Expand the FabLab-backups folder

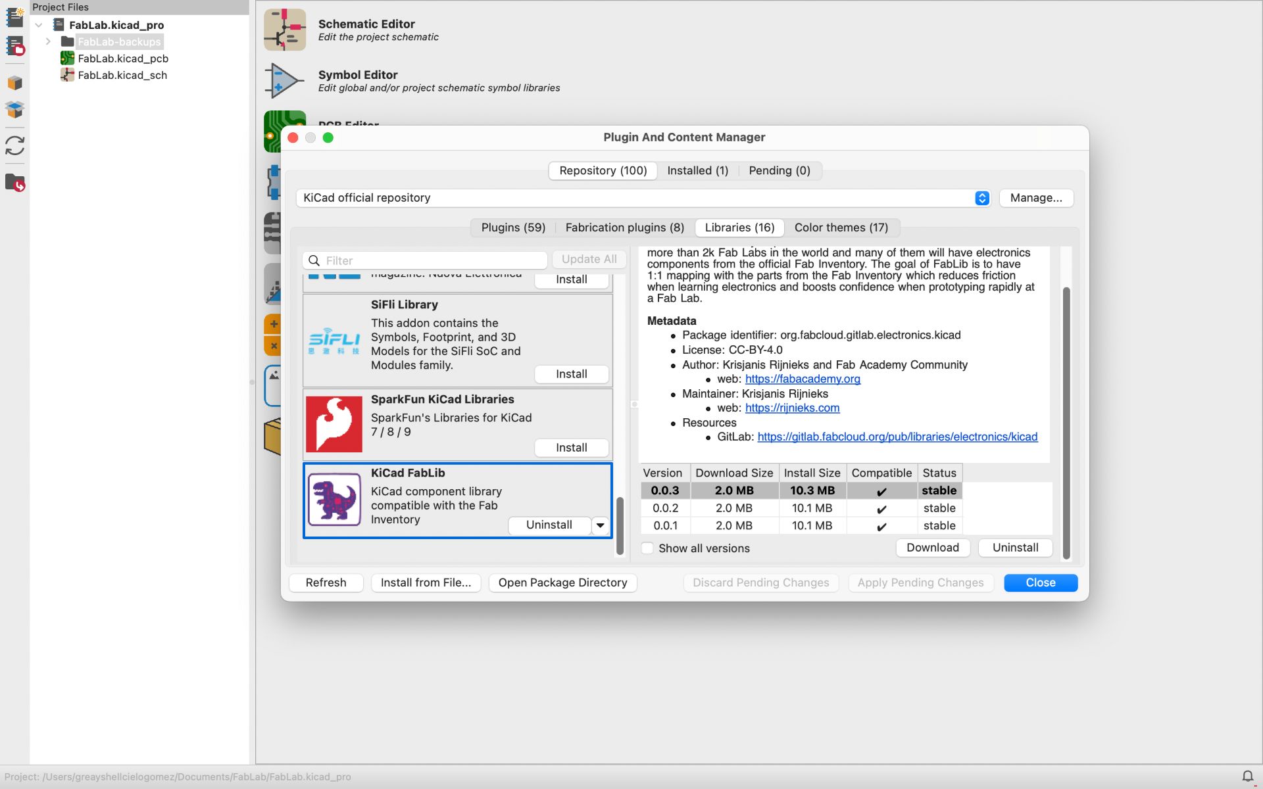click(x=48, y=41)
